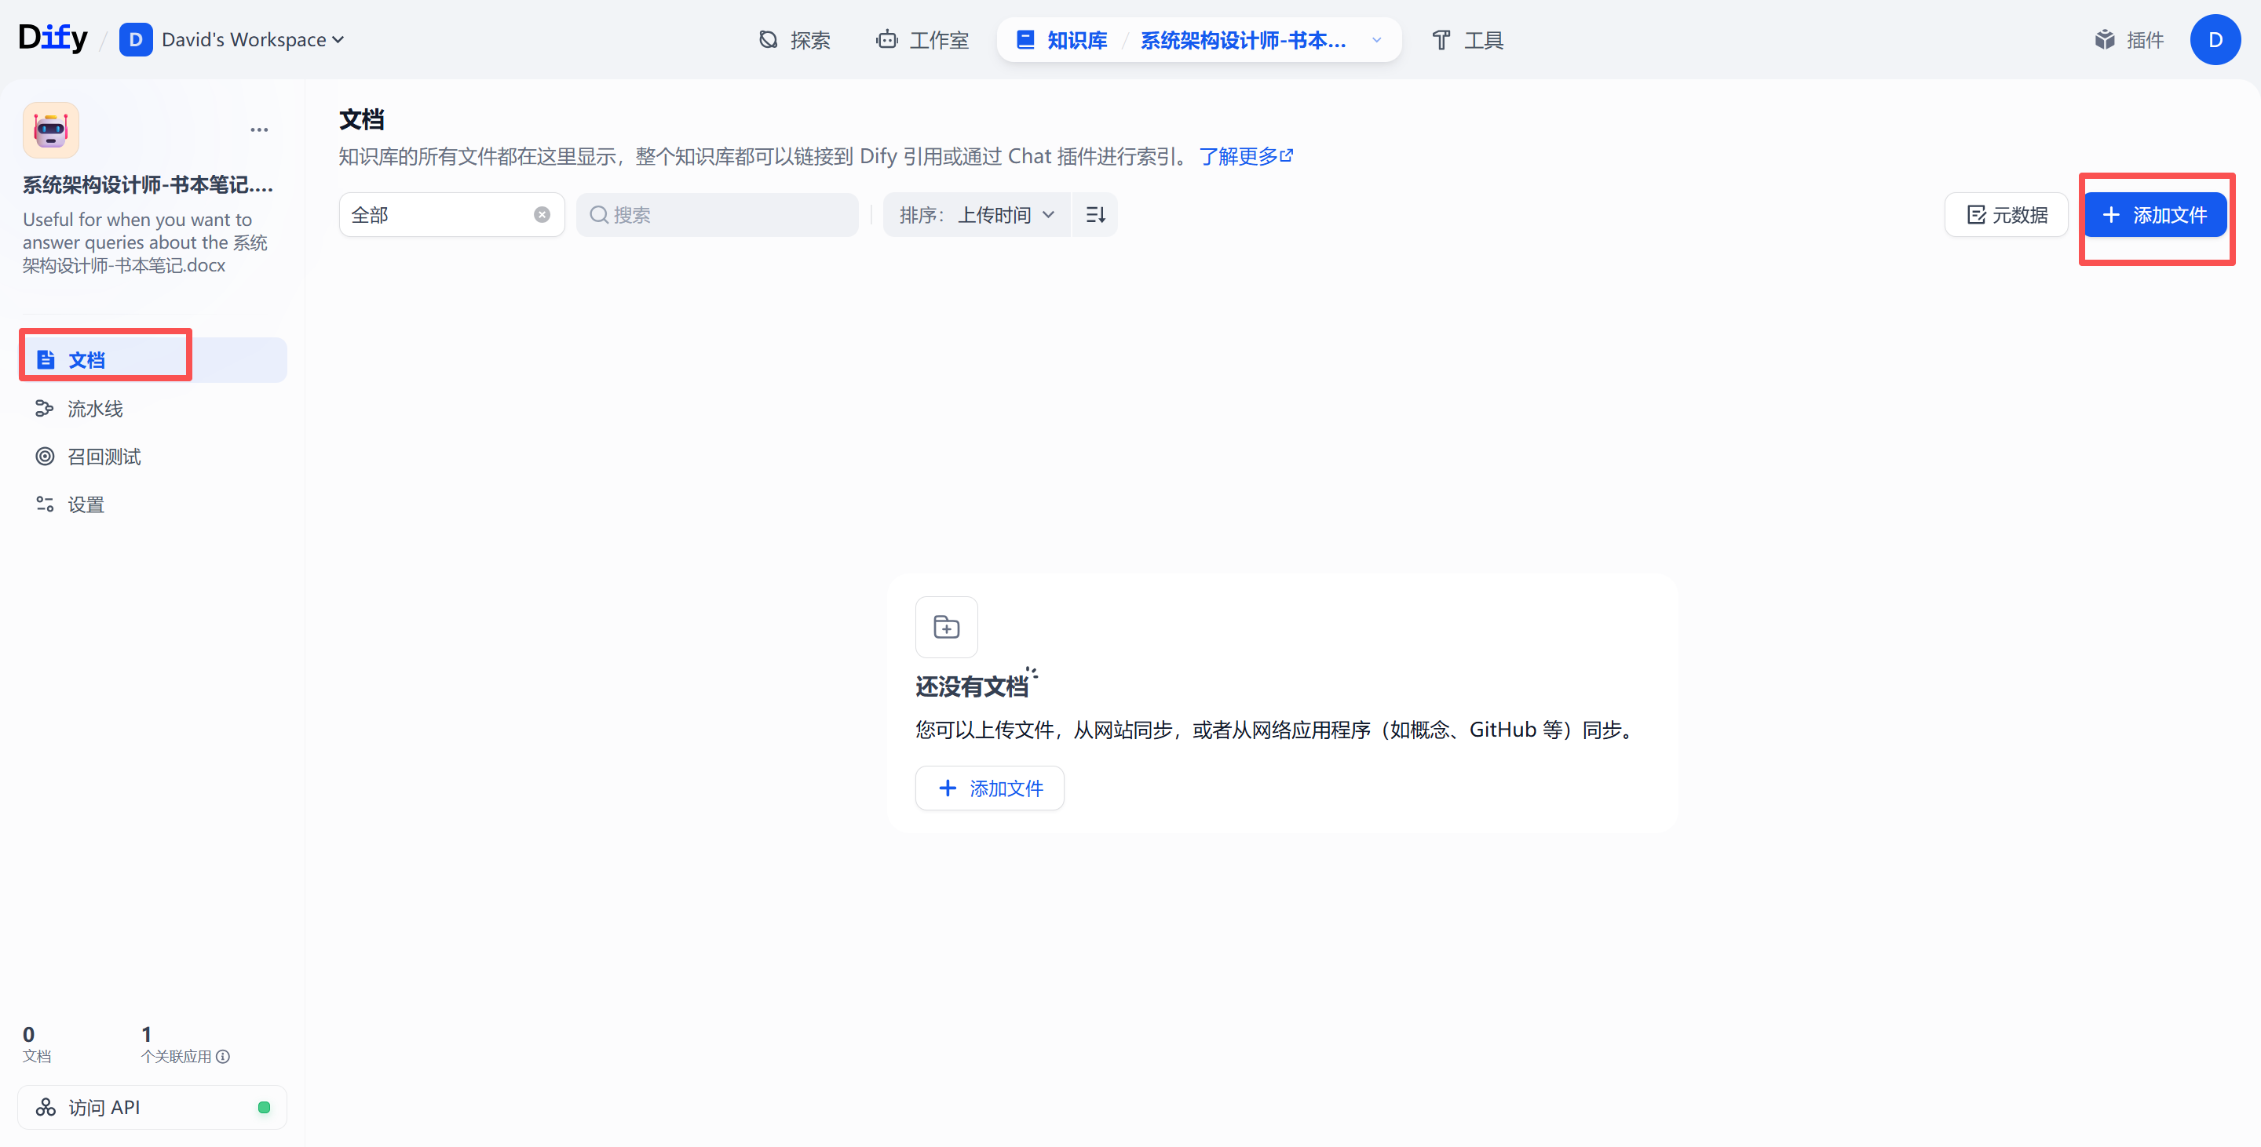
Task: Open the 了解更多 link
Action: (x=1244, y=156)
